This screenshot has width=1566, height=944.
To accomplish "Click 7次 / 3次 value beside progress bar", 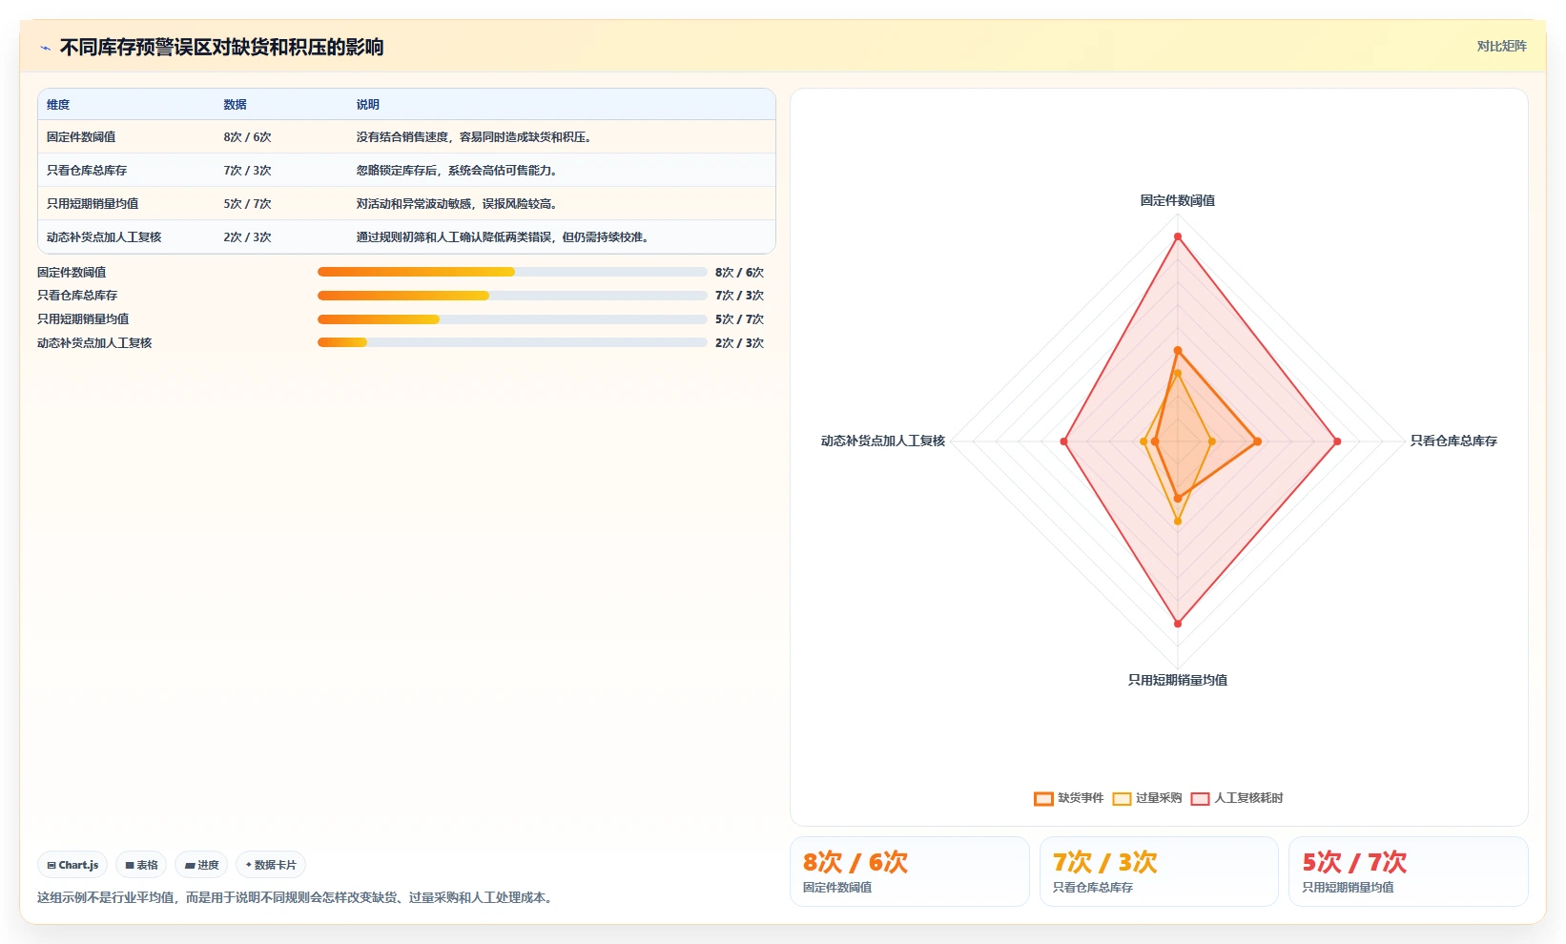I will 739,296.
